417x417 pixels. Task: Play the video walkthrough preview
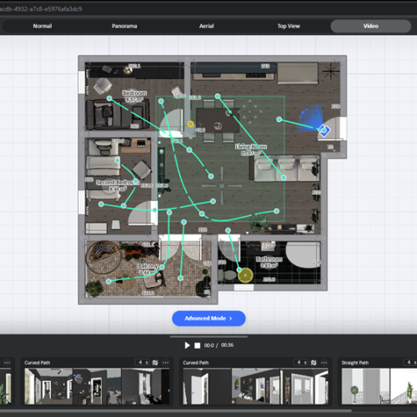187,345
